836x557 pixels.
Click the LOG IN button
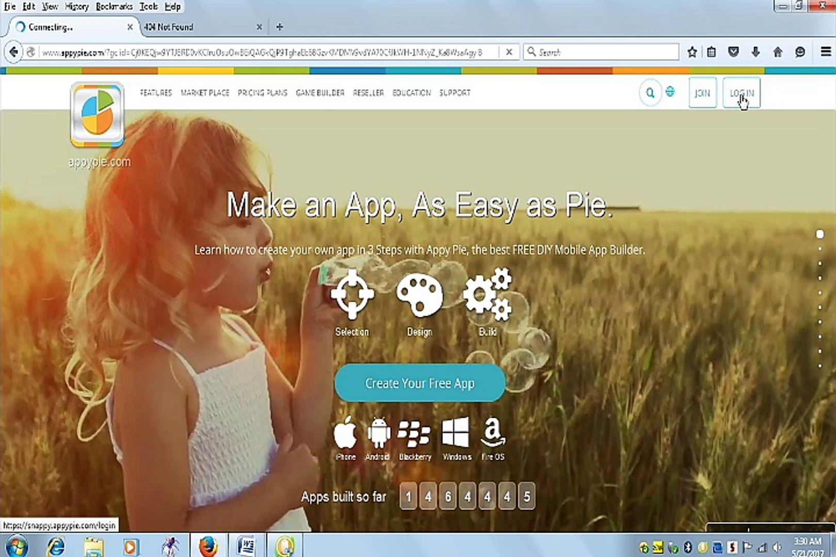tap(742, 93)
